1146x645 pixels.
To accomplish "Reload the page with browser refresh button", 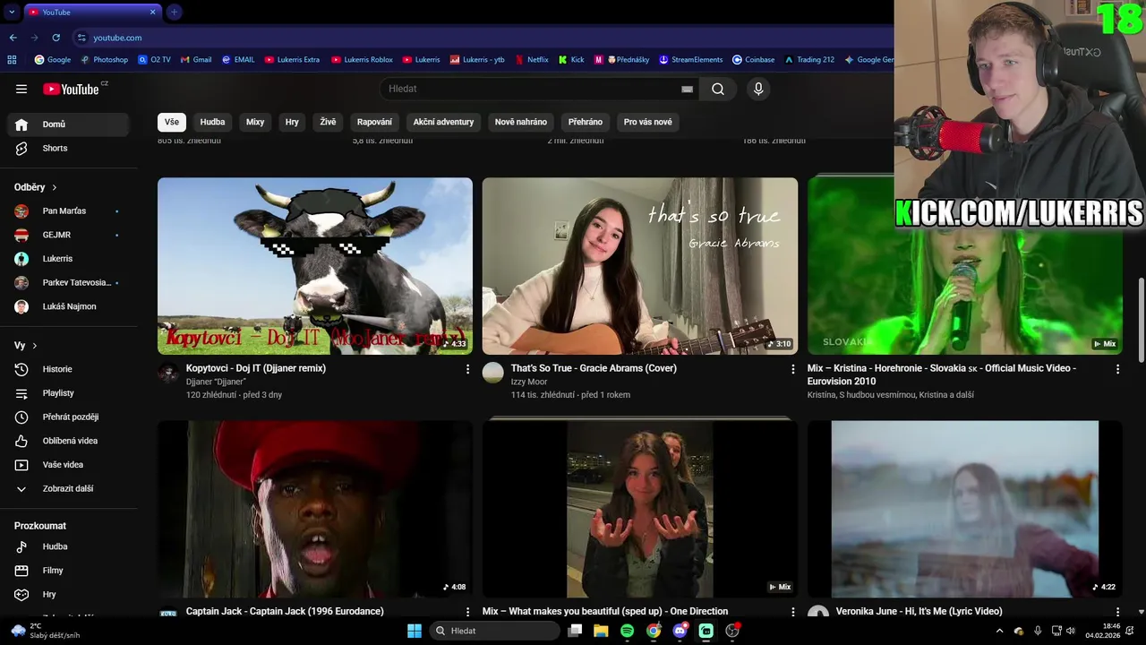I will [56, 38].
